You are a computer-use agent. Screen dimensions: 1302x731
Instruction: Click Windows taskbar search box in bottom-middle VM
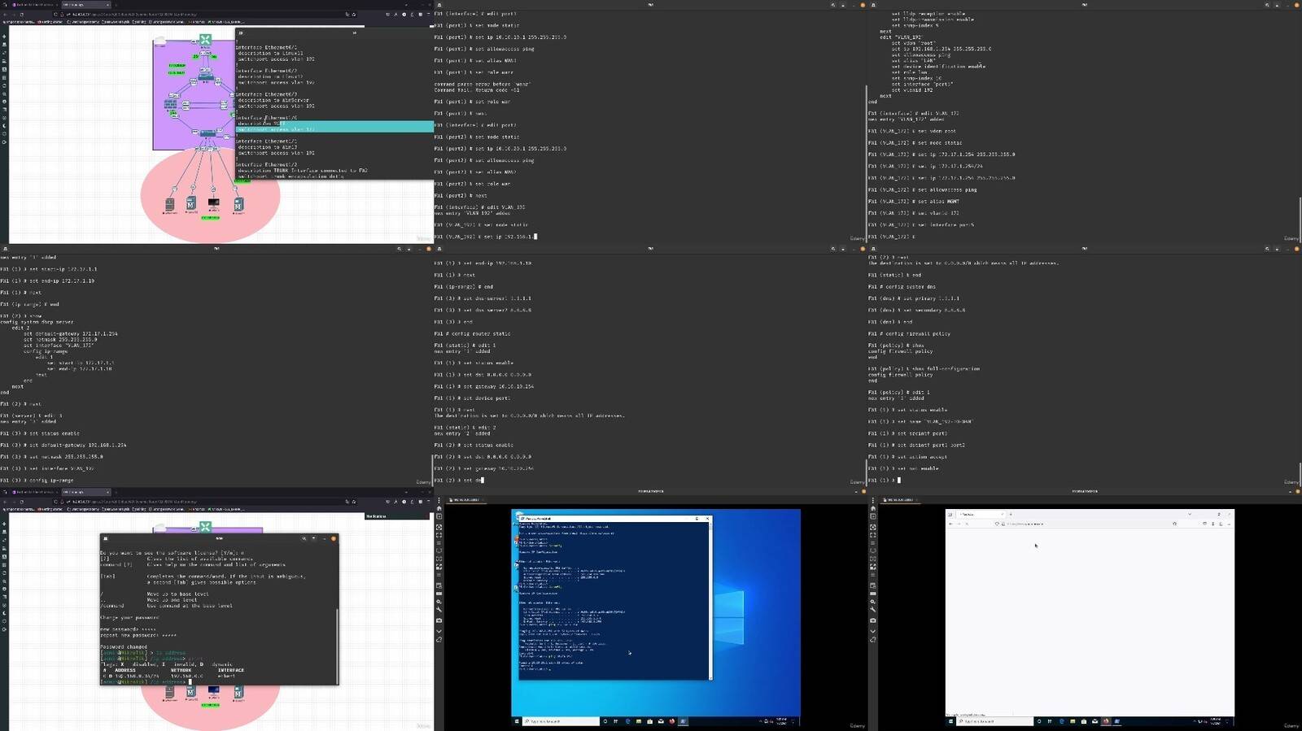tap(561, 721)
